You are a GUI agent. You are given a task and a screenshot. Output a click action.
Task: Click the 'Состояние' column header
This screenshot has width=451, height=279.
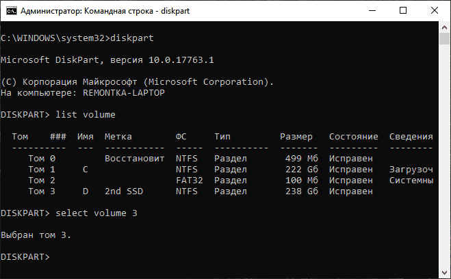coord(354,137)
